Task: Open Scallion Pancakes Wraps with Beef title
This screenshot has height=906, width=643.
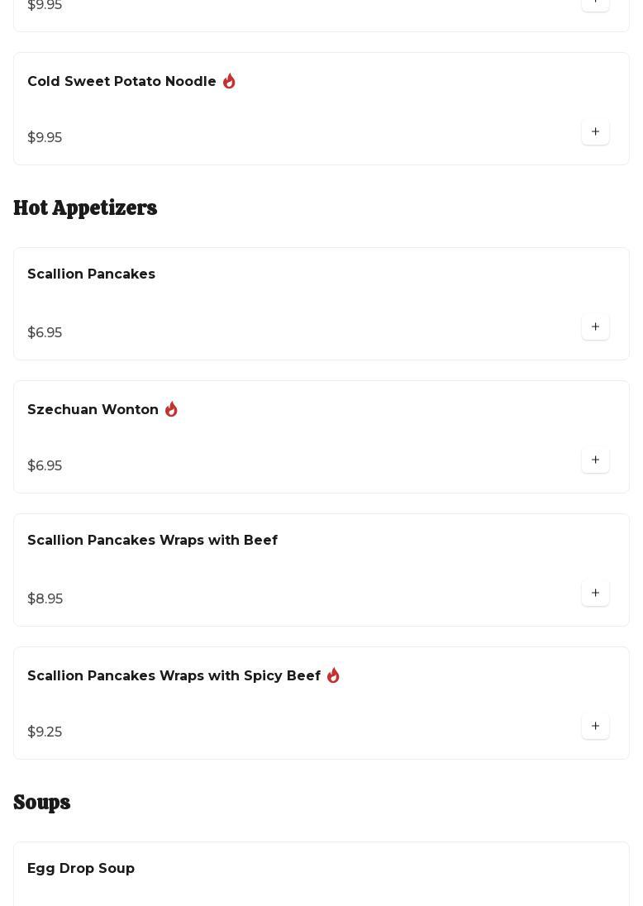Action: (152, 540)
